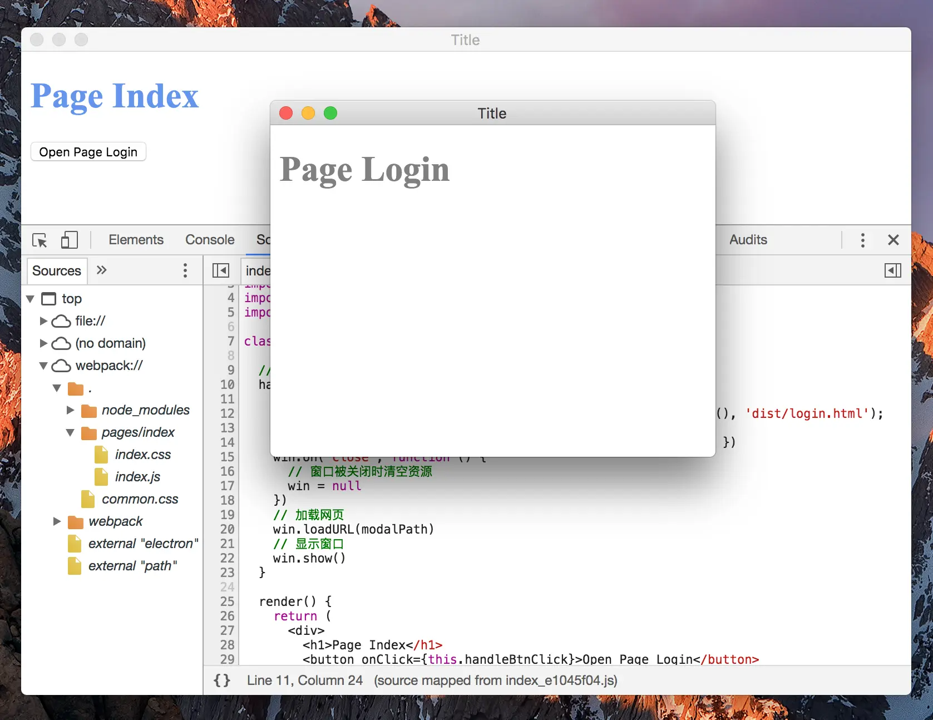Click the pages/index folder icon
The width and height of the screenshot is (933, 720).
pyautogui.click(x=89, y=433)
